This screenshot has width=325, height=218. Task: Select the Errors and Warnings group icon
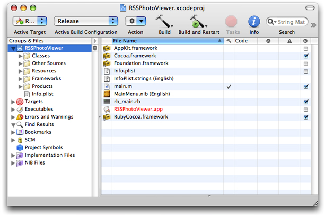(20, 117)
